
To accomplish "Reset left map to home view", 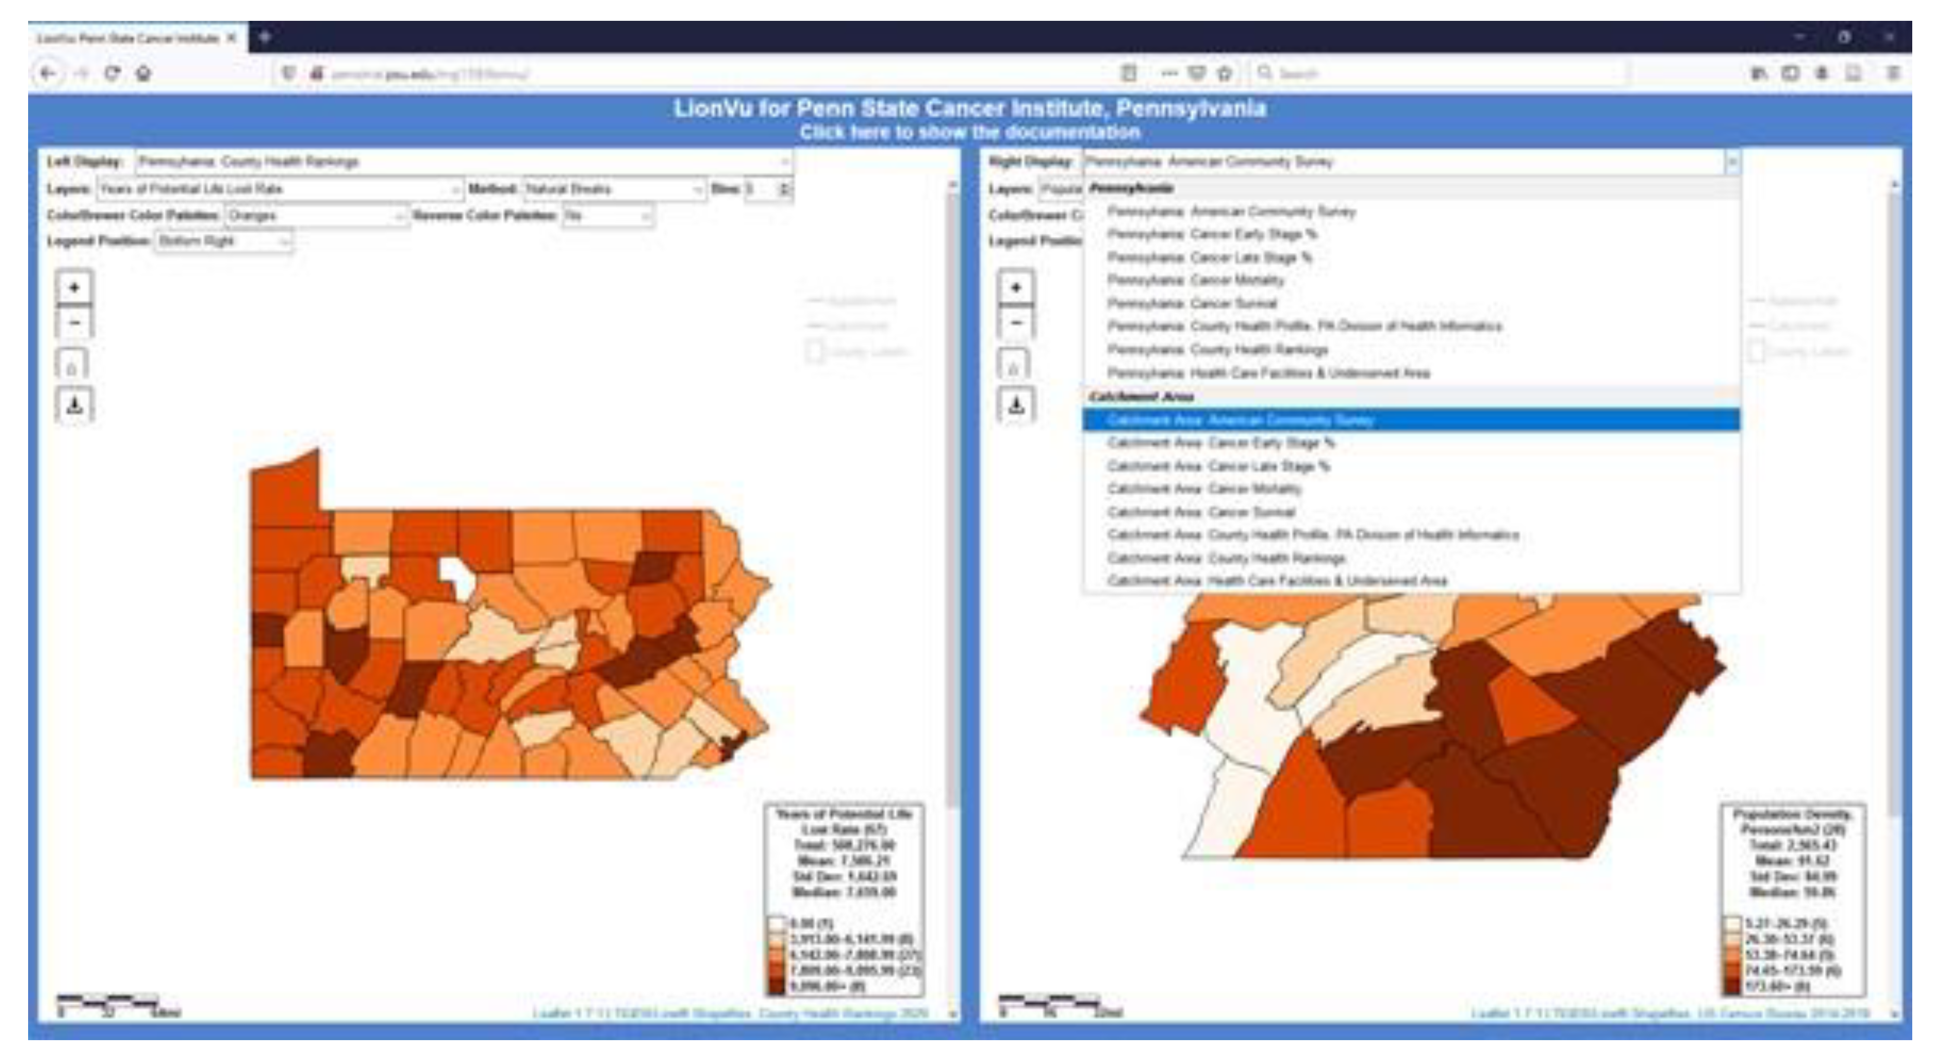I will [72, 366].
